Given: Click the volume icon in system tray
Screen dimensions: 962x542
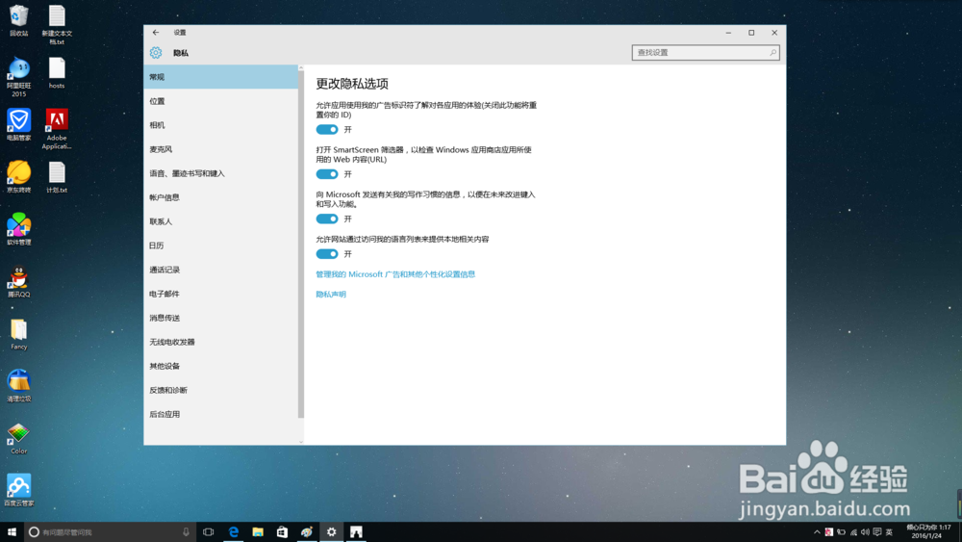Looking at the screenshot, I should coord(865,532).
